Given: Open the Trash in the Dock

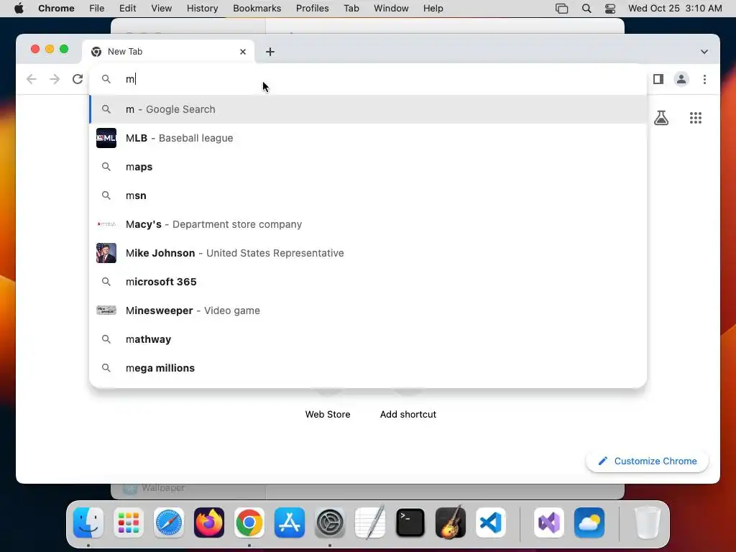Looking at the screenshot, I should [648, 523].
